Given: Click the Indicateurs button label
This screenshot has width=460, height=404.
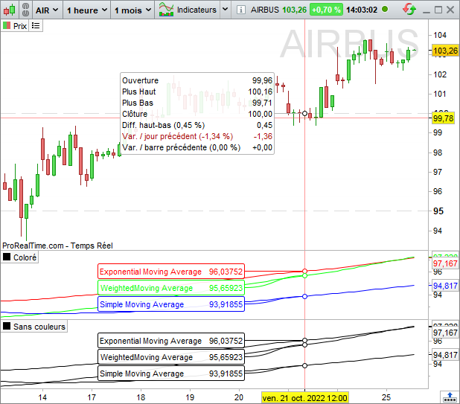Looking at the screenshot, I should point(197,10).
